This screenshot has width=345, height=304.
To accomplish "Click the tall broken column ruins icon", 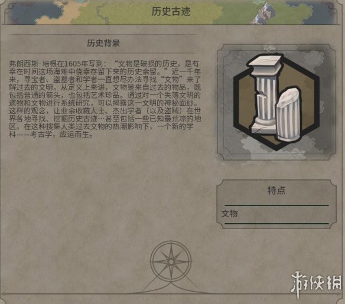I will click(x=264, y=93).
